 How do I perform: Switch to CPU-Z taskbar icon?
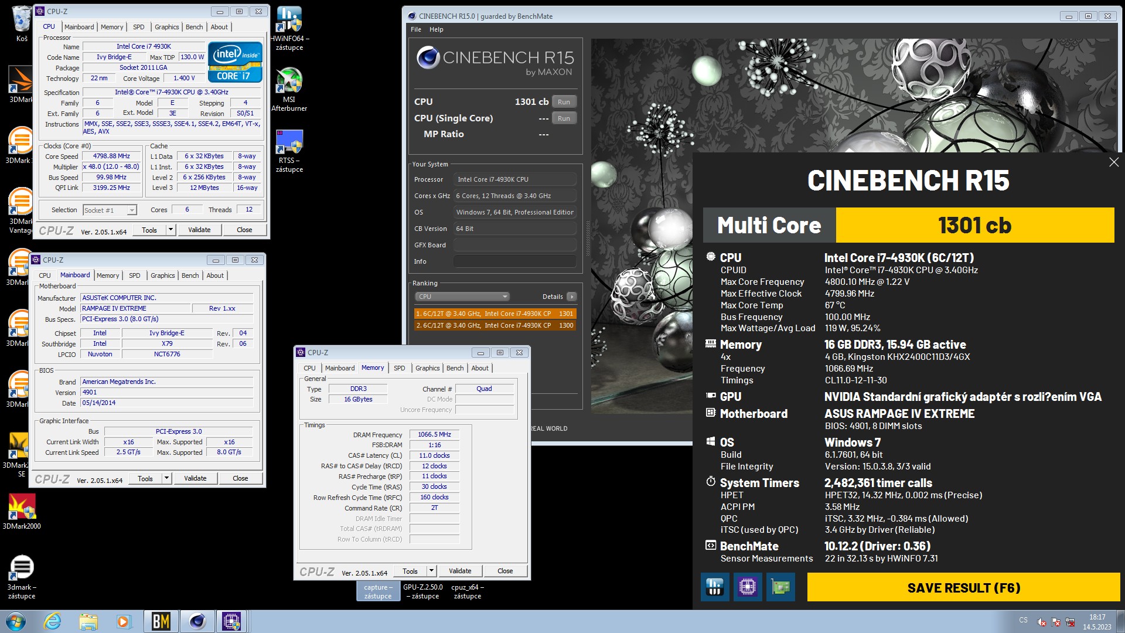point(231,621)
